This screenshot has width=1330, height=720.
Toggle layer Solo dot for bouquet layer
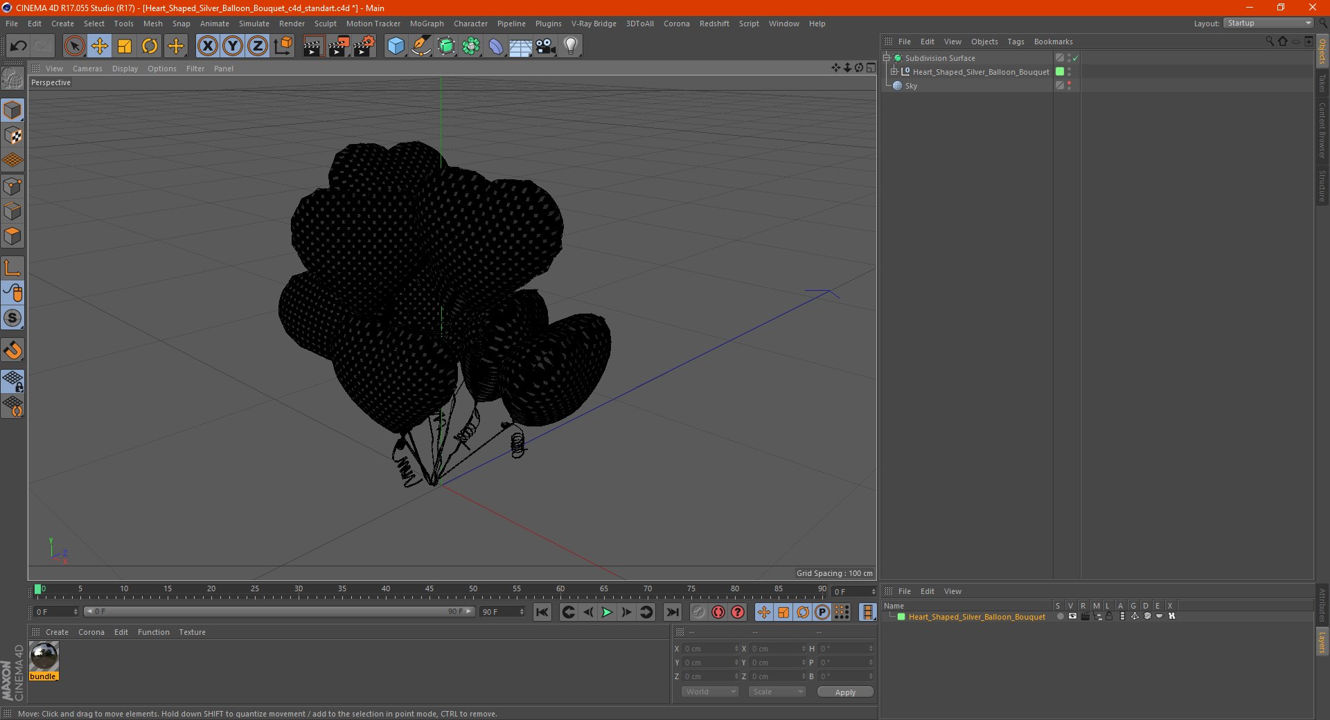click(x=1060, y=616)
